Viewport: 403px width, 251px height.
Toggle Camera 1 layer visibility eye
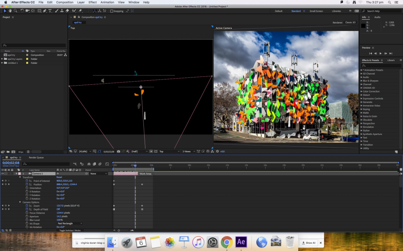pos(3,173)
